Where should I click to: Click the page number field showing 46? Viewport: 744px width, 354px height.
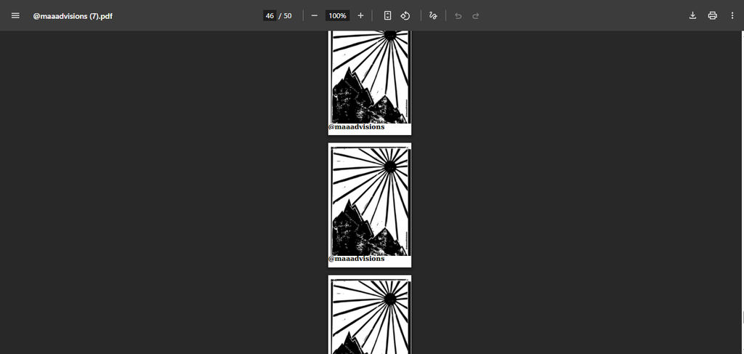click(270, 16)
